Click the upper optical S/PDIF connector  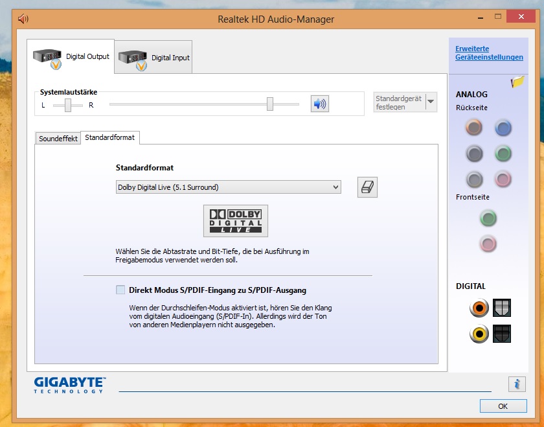[502, 308]
